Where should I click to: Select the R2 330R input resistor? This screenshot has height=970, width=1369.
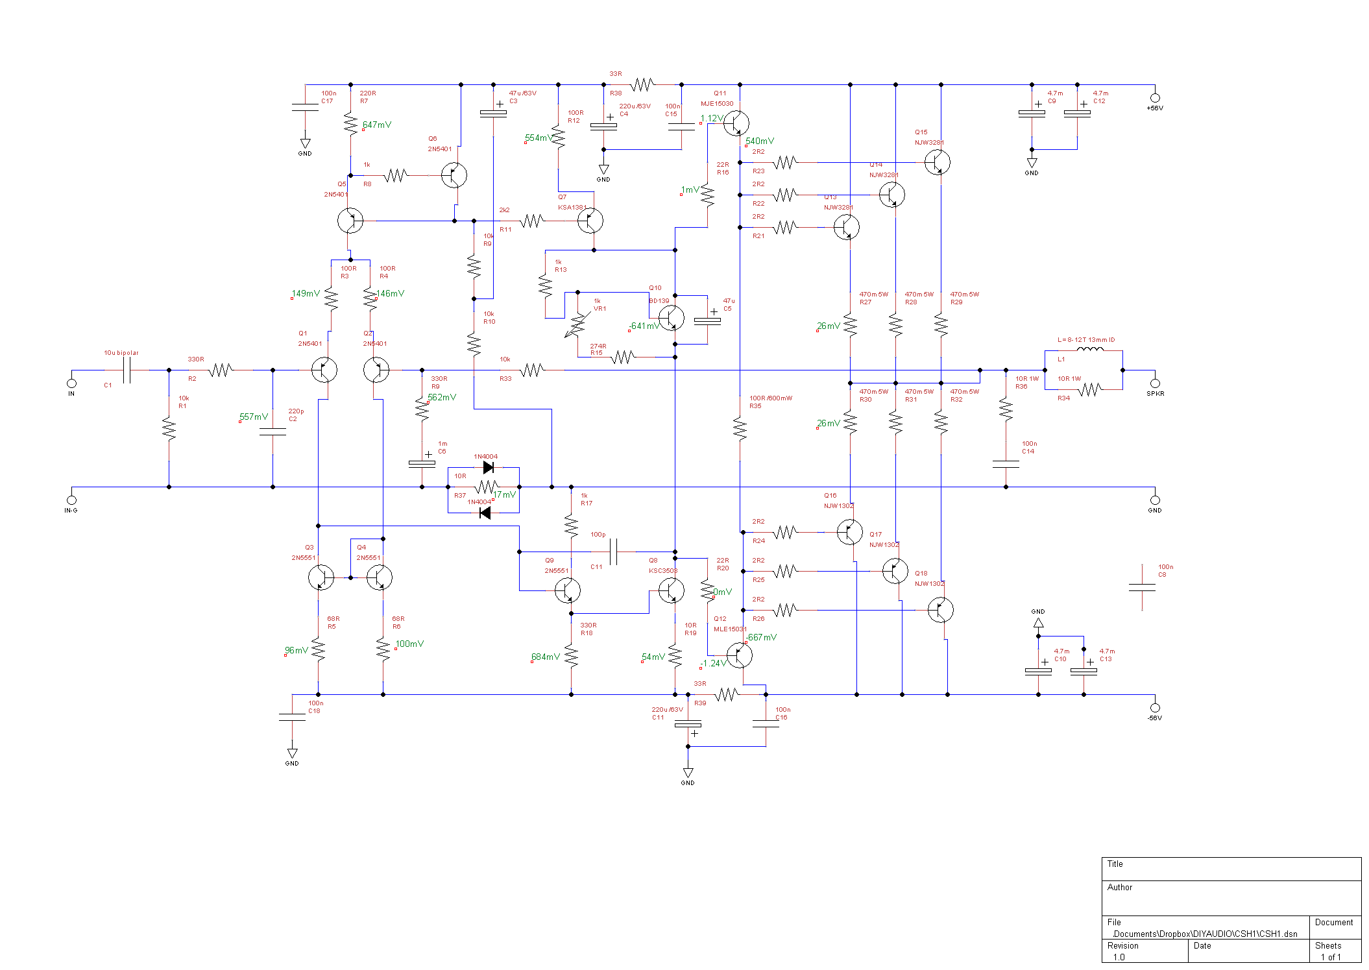221,370
